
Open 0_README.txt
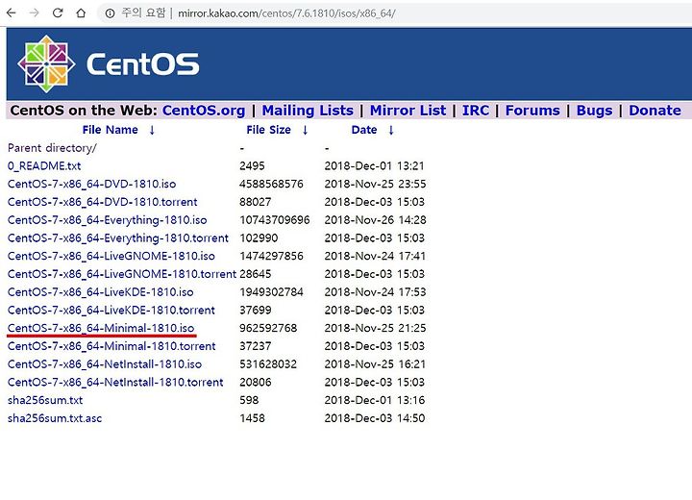pos(44,166)
